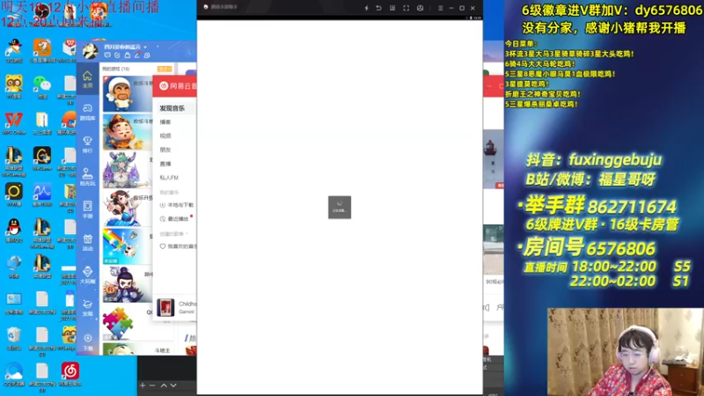Select 私人FM in NetEase music sidebar

169,178
